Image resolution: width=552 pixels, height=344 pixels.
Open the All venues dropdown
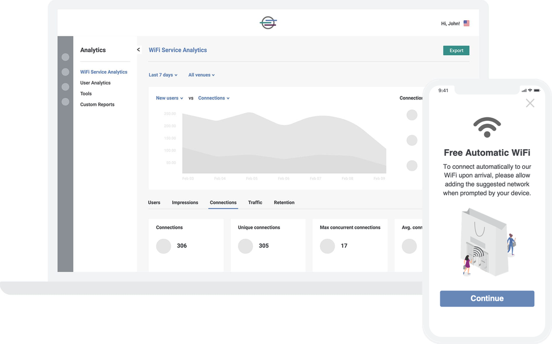201,75
